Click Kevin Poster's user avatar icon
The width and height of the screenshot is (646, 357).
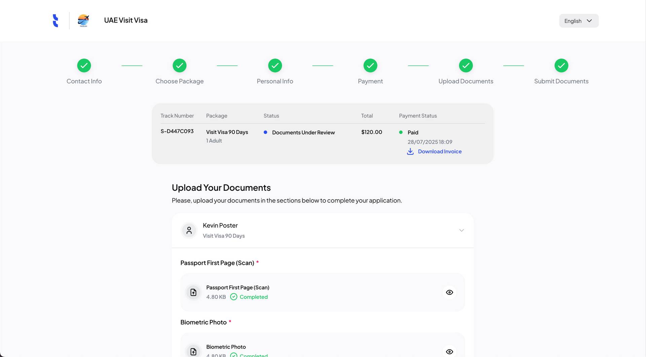pos(189,230)
